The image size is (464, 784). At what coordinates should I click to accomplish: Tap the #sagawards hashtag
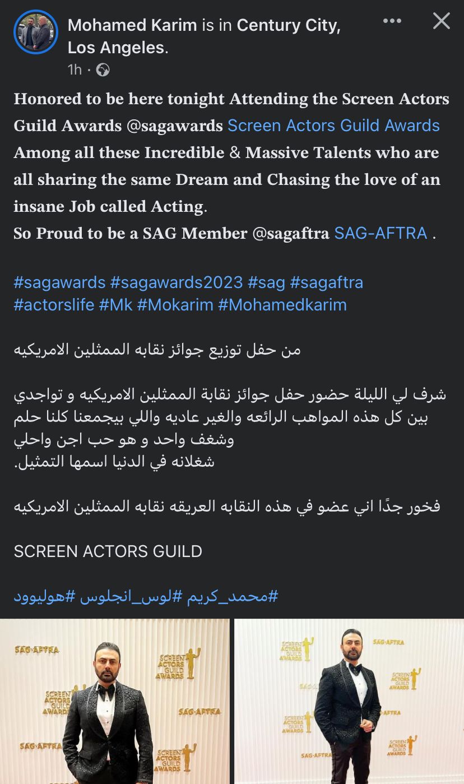click(59, 282)
